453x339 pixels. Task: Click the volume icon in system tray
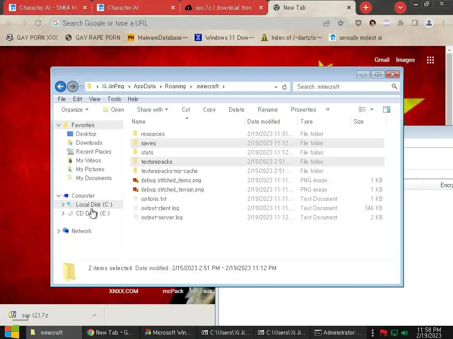tap(405, 333)
